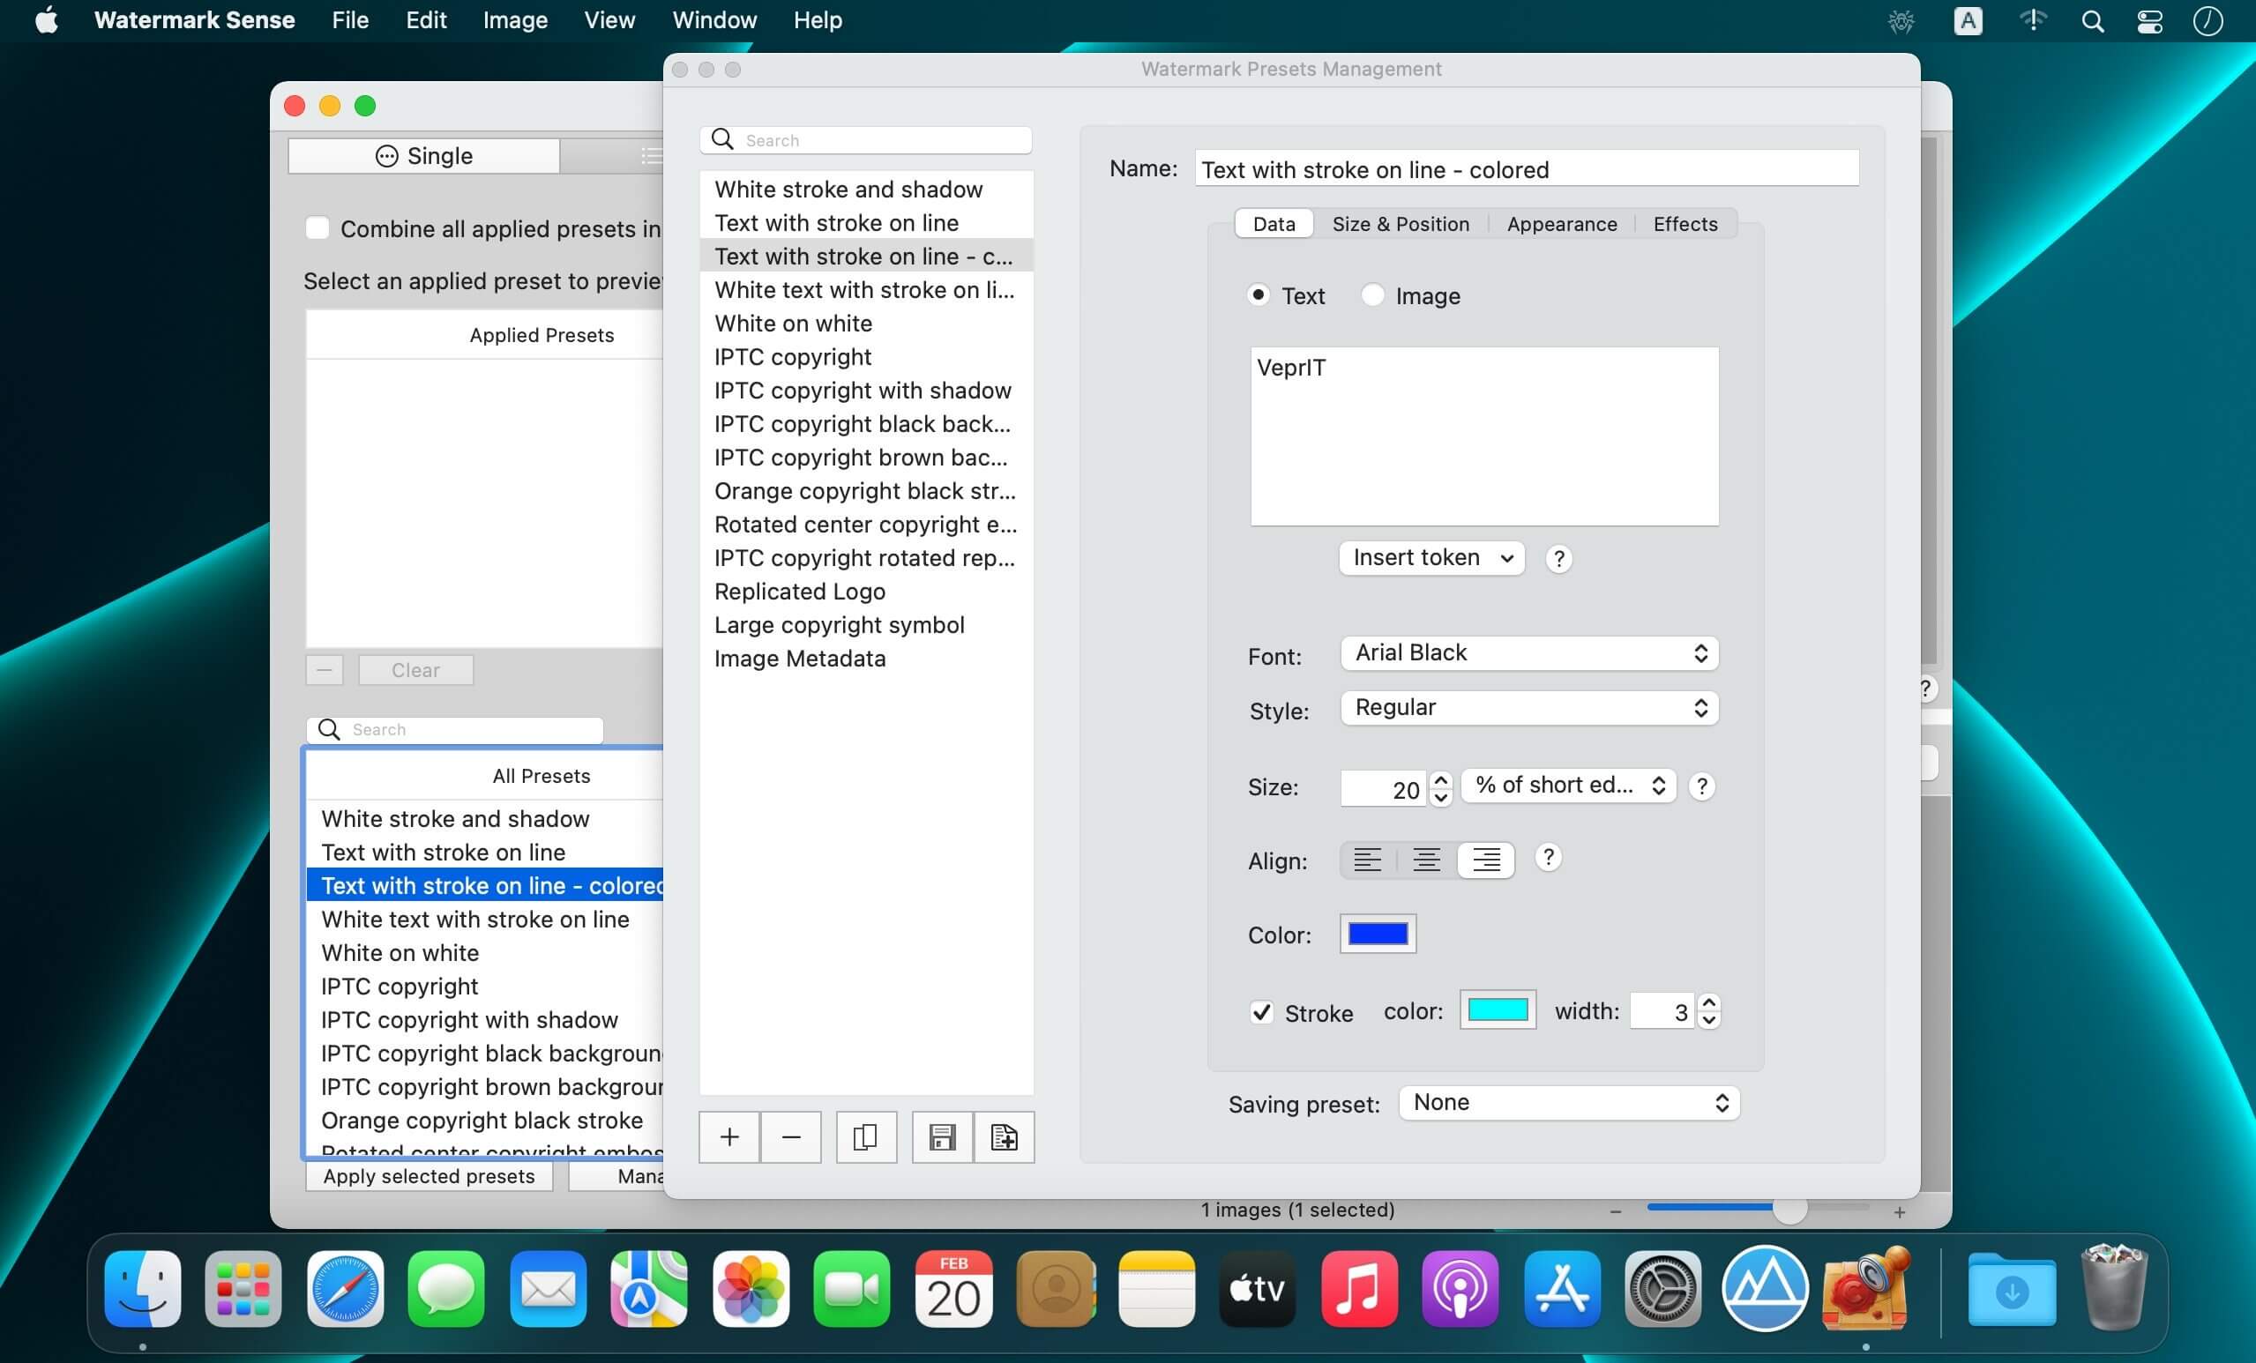Screen dimensions: 2256x1363
Task: Open the Trash in the Dock
Action: pos(2113,1286)
